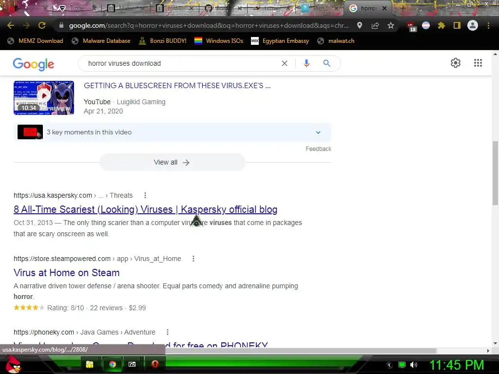Open Virus at Home on Steam
The width and height of the screenshot is (499, 374).
click(66, 273)
